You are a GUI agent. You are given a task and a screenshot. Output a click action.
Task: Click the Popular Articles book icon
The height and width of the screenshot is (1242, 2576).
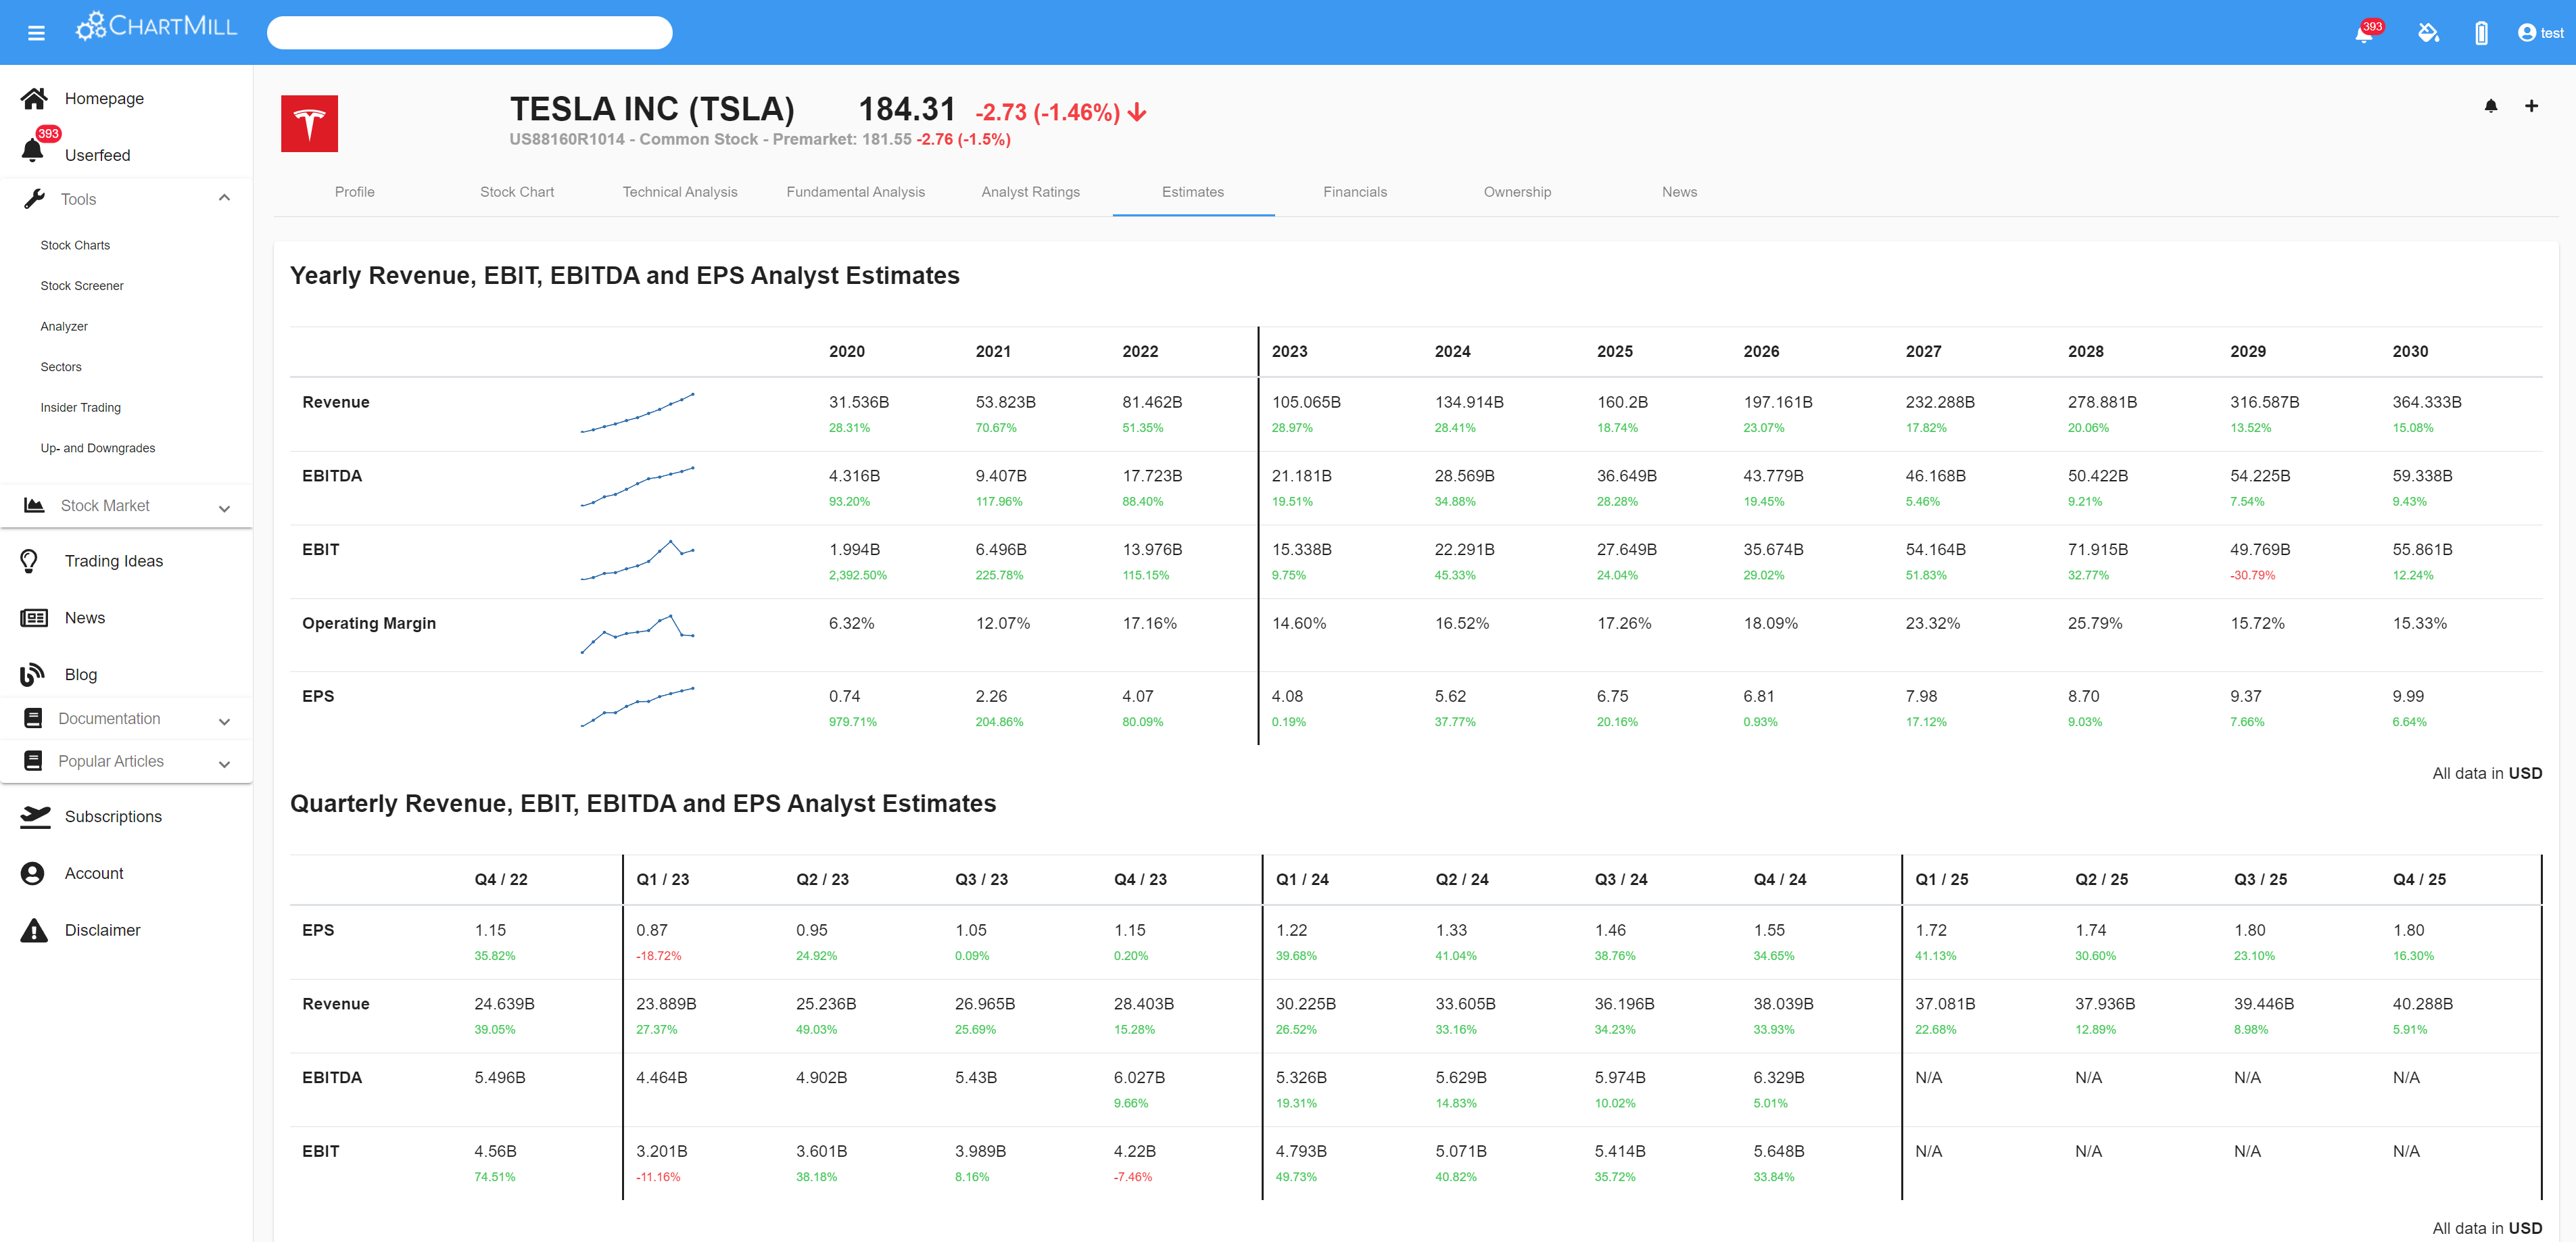coord(33,761)
